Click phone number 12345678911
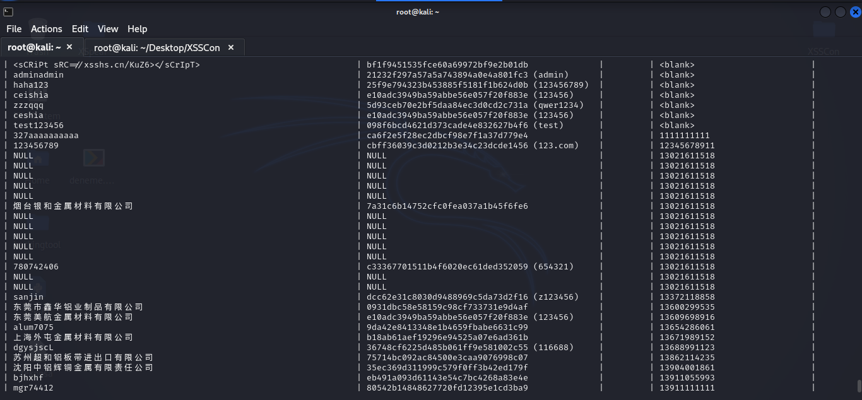The width and height of the screenshot is (862, 400). (x=687, y=146)
